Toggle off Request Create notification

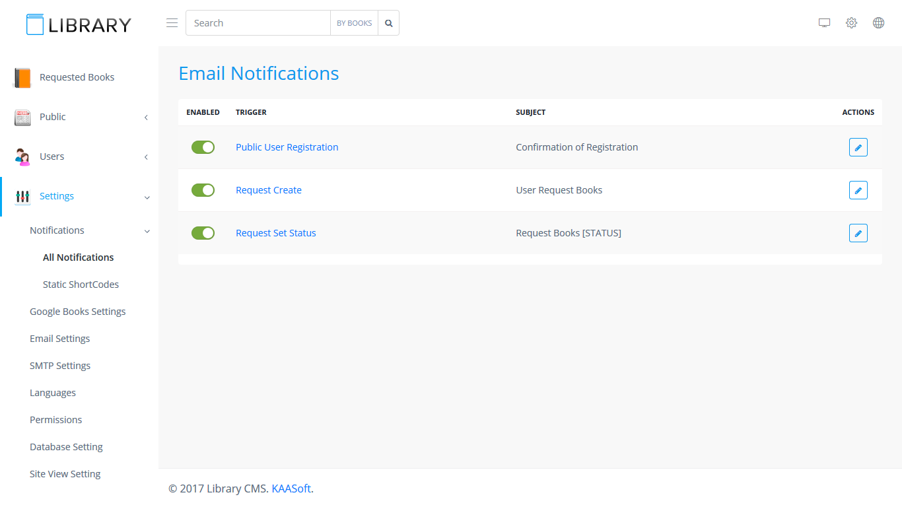203,190
